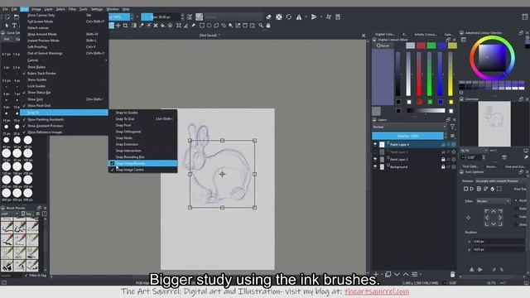Select the Move tool in the toolbar

pos(118,26)
